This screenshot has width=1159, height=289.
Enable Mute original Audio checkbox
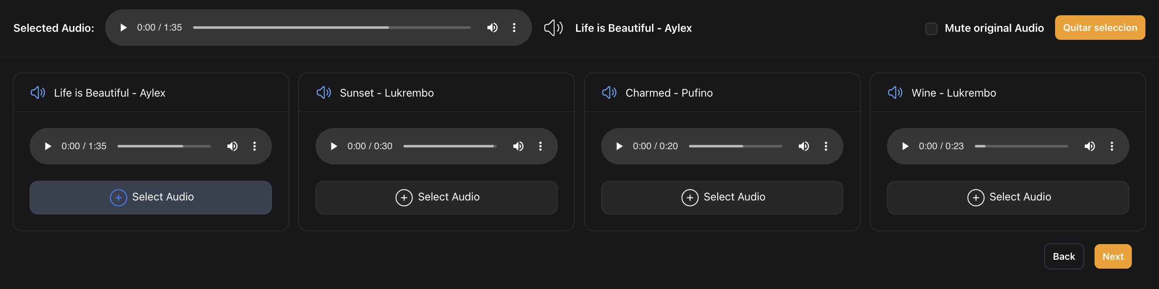(x=931, y=29)
